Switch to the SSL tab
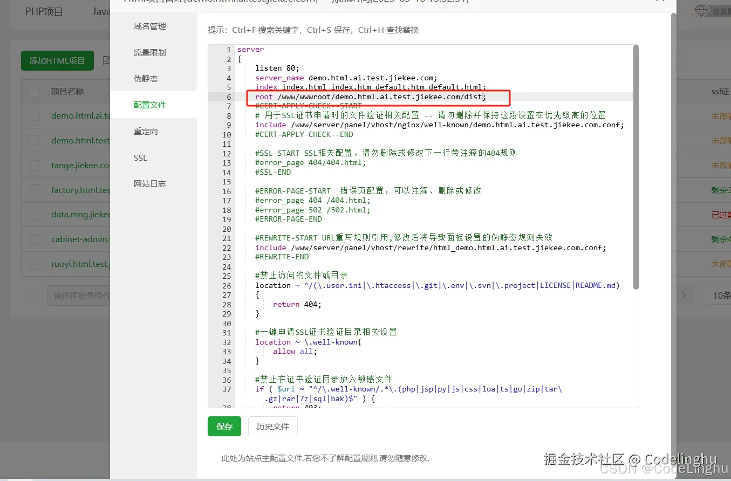Image resolution: width=731 pixels, height=481 pixels. coord(140,158)
